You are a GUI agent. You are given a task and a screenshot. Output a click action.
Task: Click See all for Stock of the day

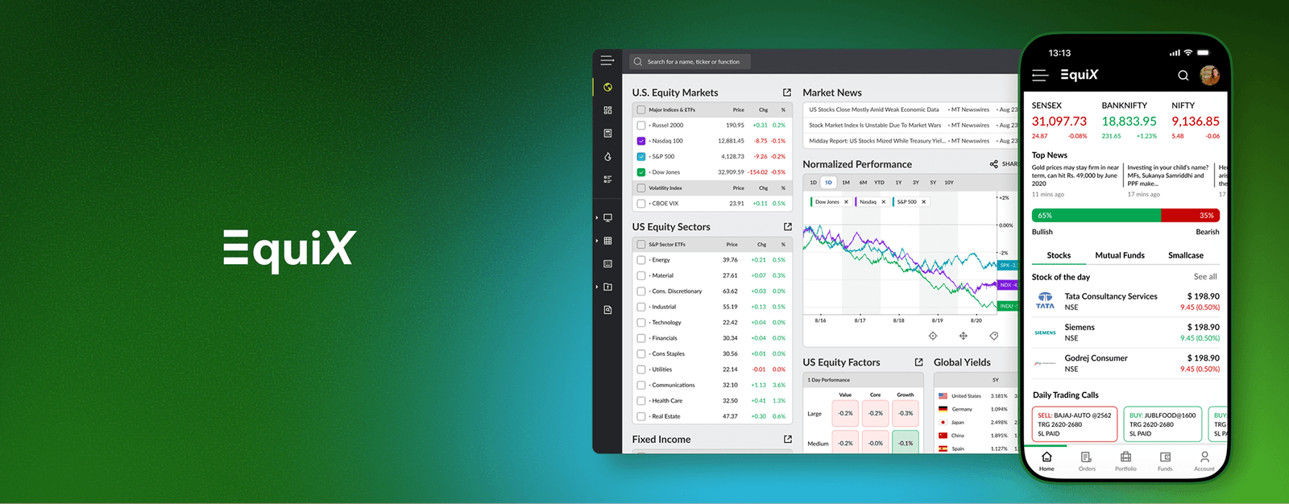[1205, 277]
